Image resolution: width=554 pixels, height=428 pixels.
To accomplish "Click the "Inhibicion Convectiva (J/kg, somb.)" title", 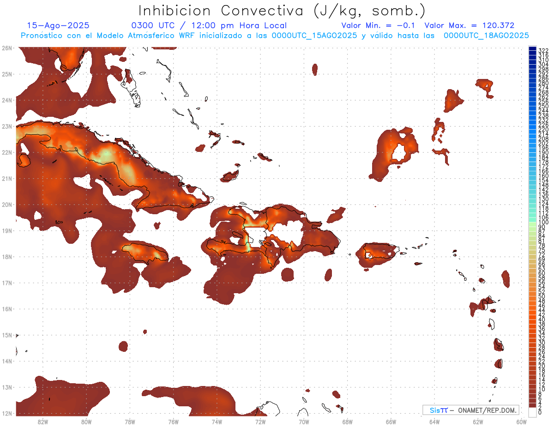I will (282, 11).
